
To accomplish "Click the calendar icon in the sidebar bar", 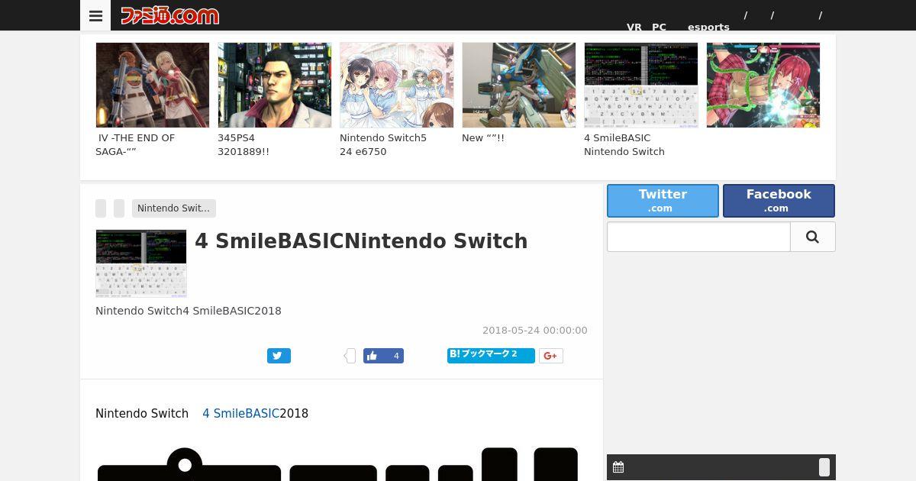I will click(x=618, y=467).
